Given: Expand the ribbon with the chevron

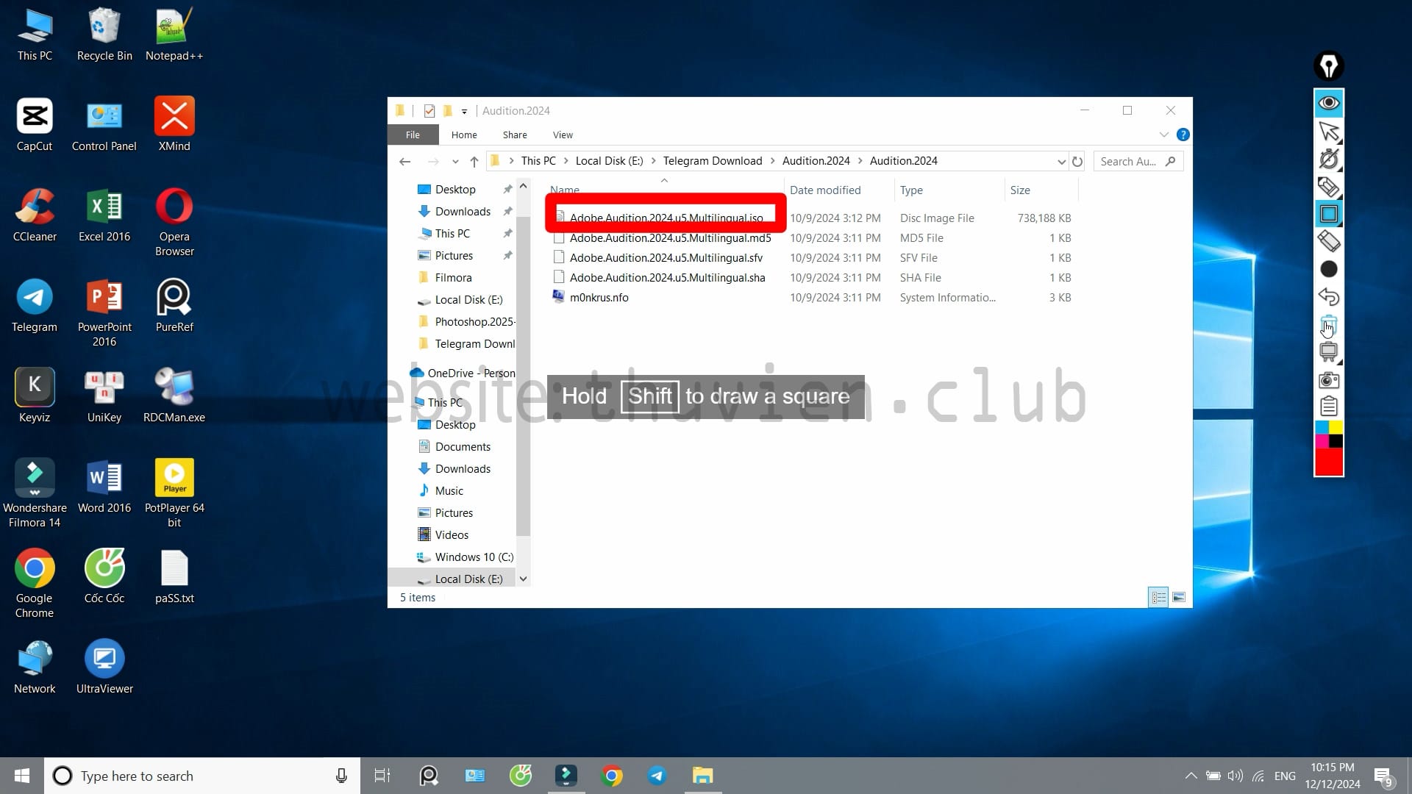Looking at the screenshot, I should pyautogui.click(x=1163, y=135).
